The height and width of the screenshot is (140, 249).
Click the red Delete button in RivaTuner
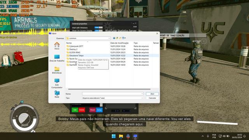coord(82,110)
